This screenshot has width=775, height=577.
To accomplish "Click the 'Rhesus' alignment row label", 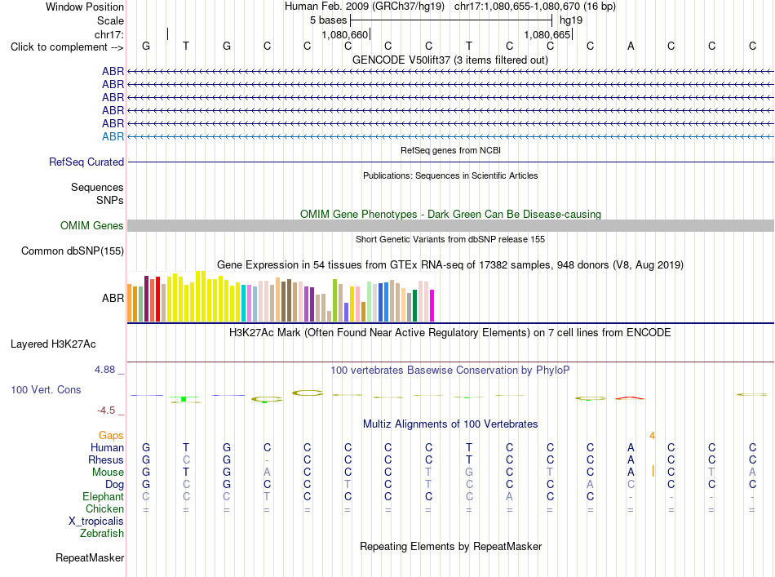I will pos(106,460).
